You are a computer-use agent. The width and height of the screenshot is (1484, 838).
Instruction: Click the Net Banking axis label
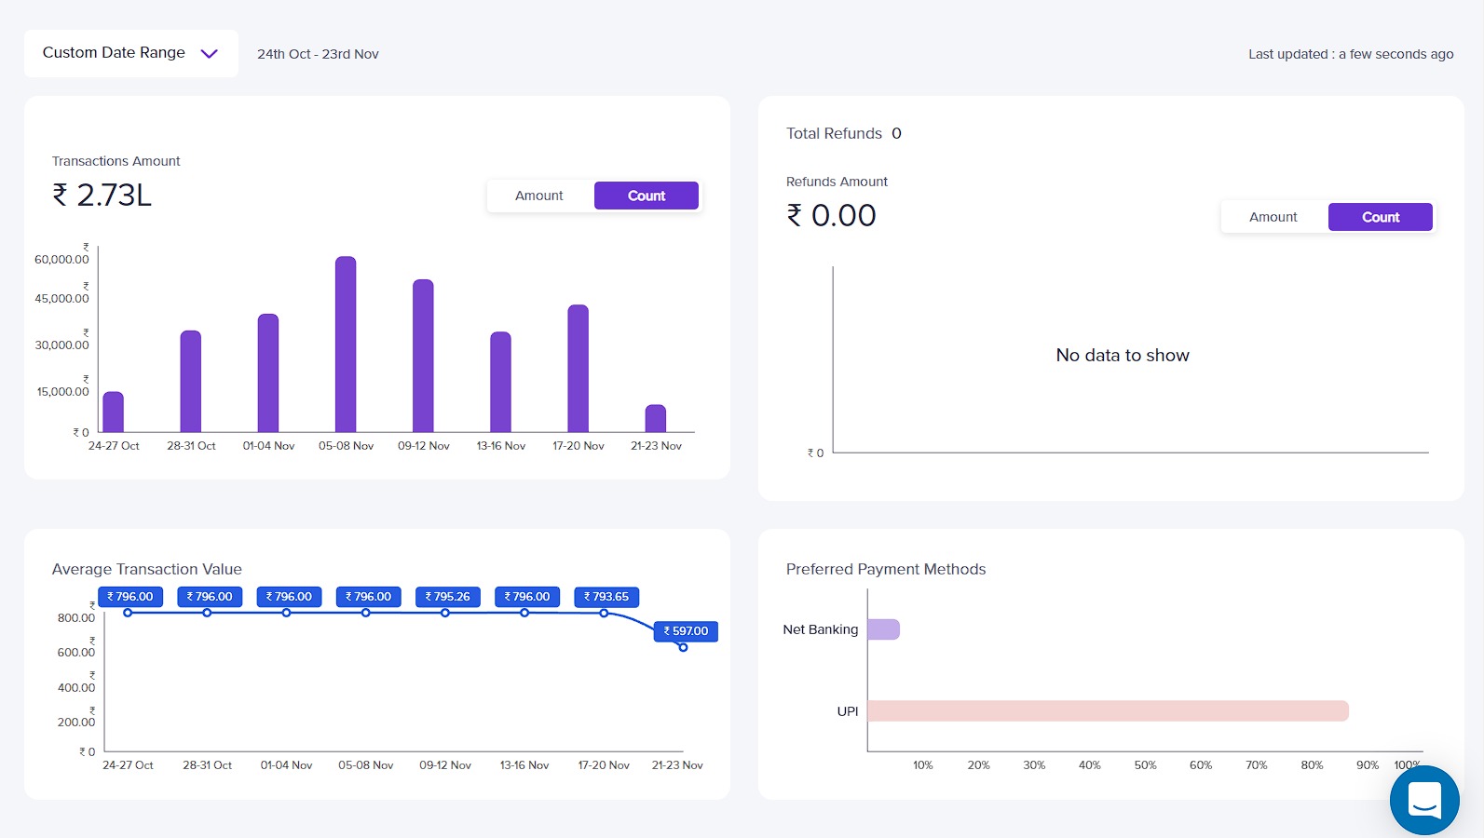(x=821, y=629)
